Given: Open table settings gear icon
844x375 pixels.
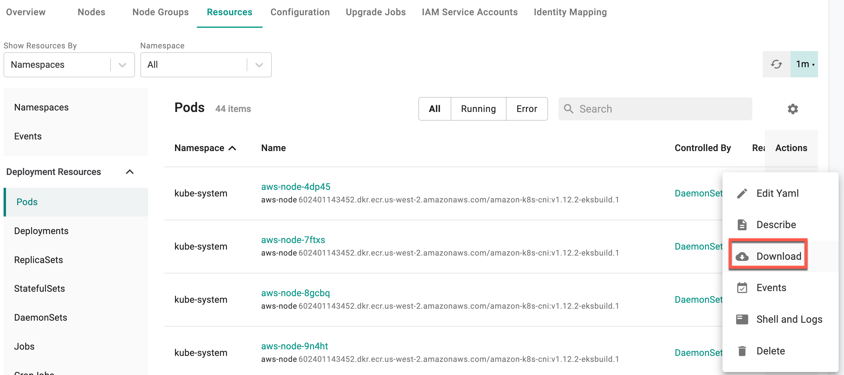Looking at the screenshot, I should [x=793, y=109].
